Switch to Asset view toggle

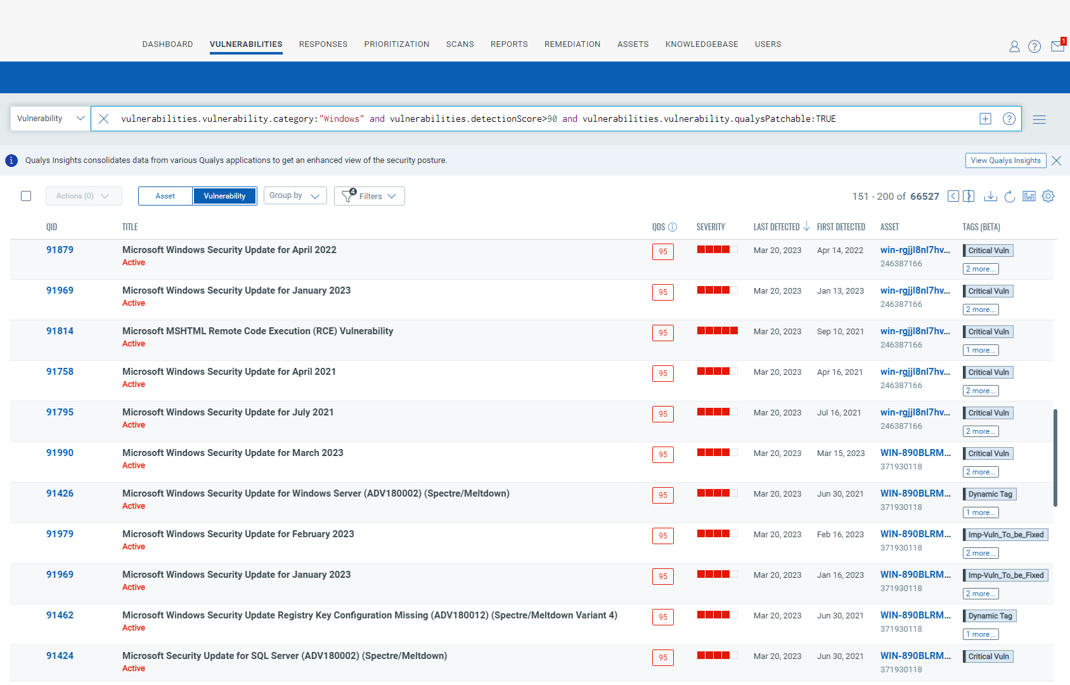pyautogui.click(x=165, y=196)
